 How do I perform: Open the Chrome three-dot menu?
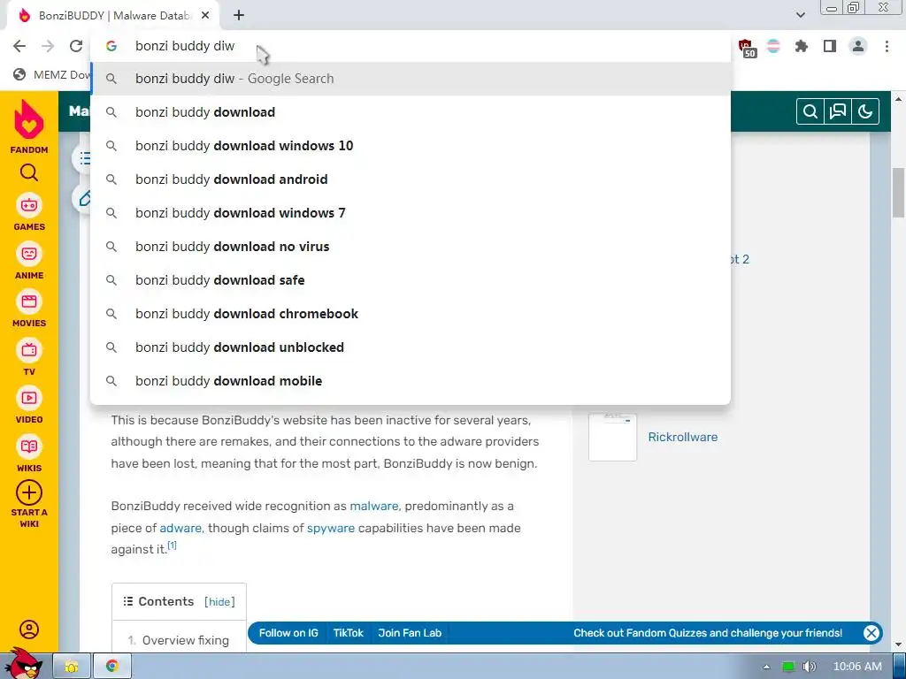[x=887, y=46]
